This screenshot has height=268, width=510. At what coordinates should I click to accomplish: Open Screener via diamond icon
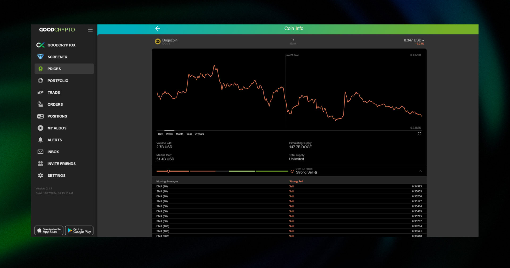pyautogui.click(x=40, y=57)
